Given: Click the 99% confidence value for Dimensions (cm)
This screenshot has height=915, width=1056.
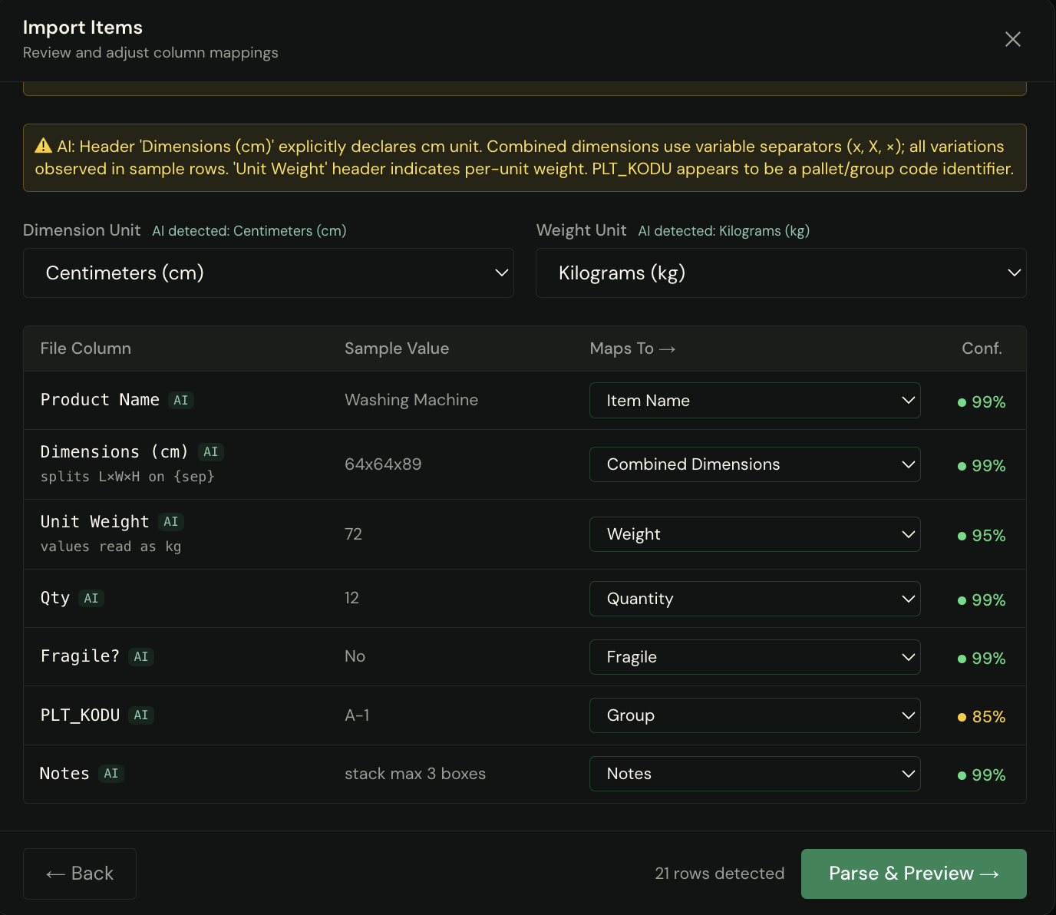Looking at the screenshot, I should point(988,466).
